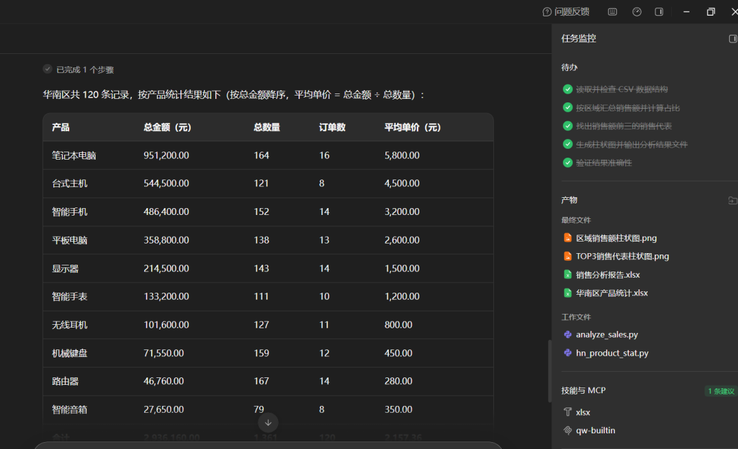Open the 问题反馈 feedback link
The height and width of the screenshot is (449, 738).
[x=566, y=12]
